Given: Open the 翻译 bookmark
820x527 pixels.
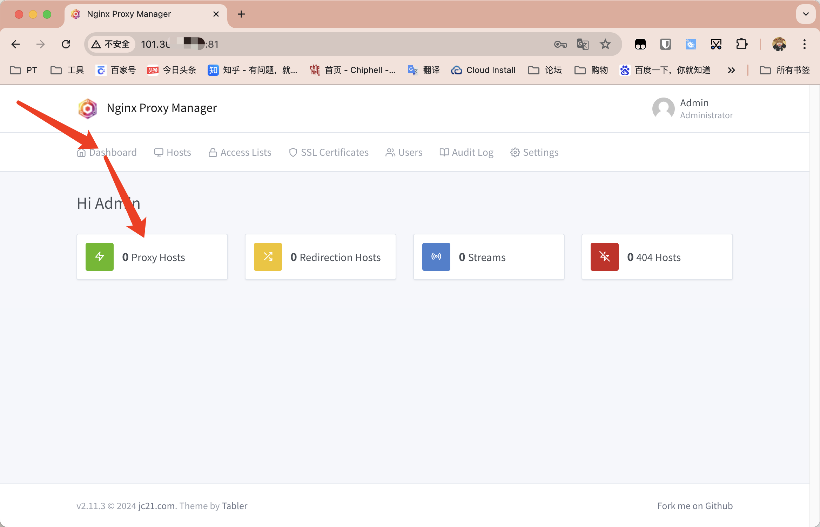Looking at the screenshot, I should [423, 70].
